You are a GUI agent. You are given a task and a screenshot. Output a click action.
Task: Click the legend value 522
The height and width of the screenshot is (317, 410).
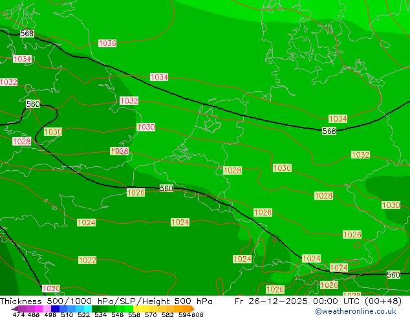[x=83, y=314]
